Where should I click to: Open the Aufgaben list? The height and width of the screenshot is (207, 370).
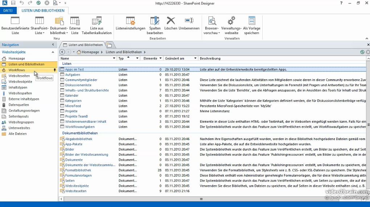click(73, 75)
